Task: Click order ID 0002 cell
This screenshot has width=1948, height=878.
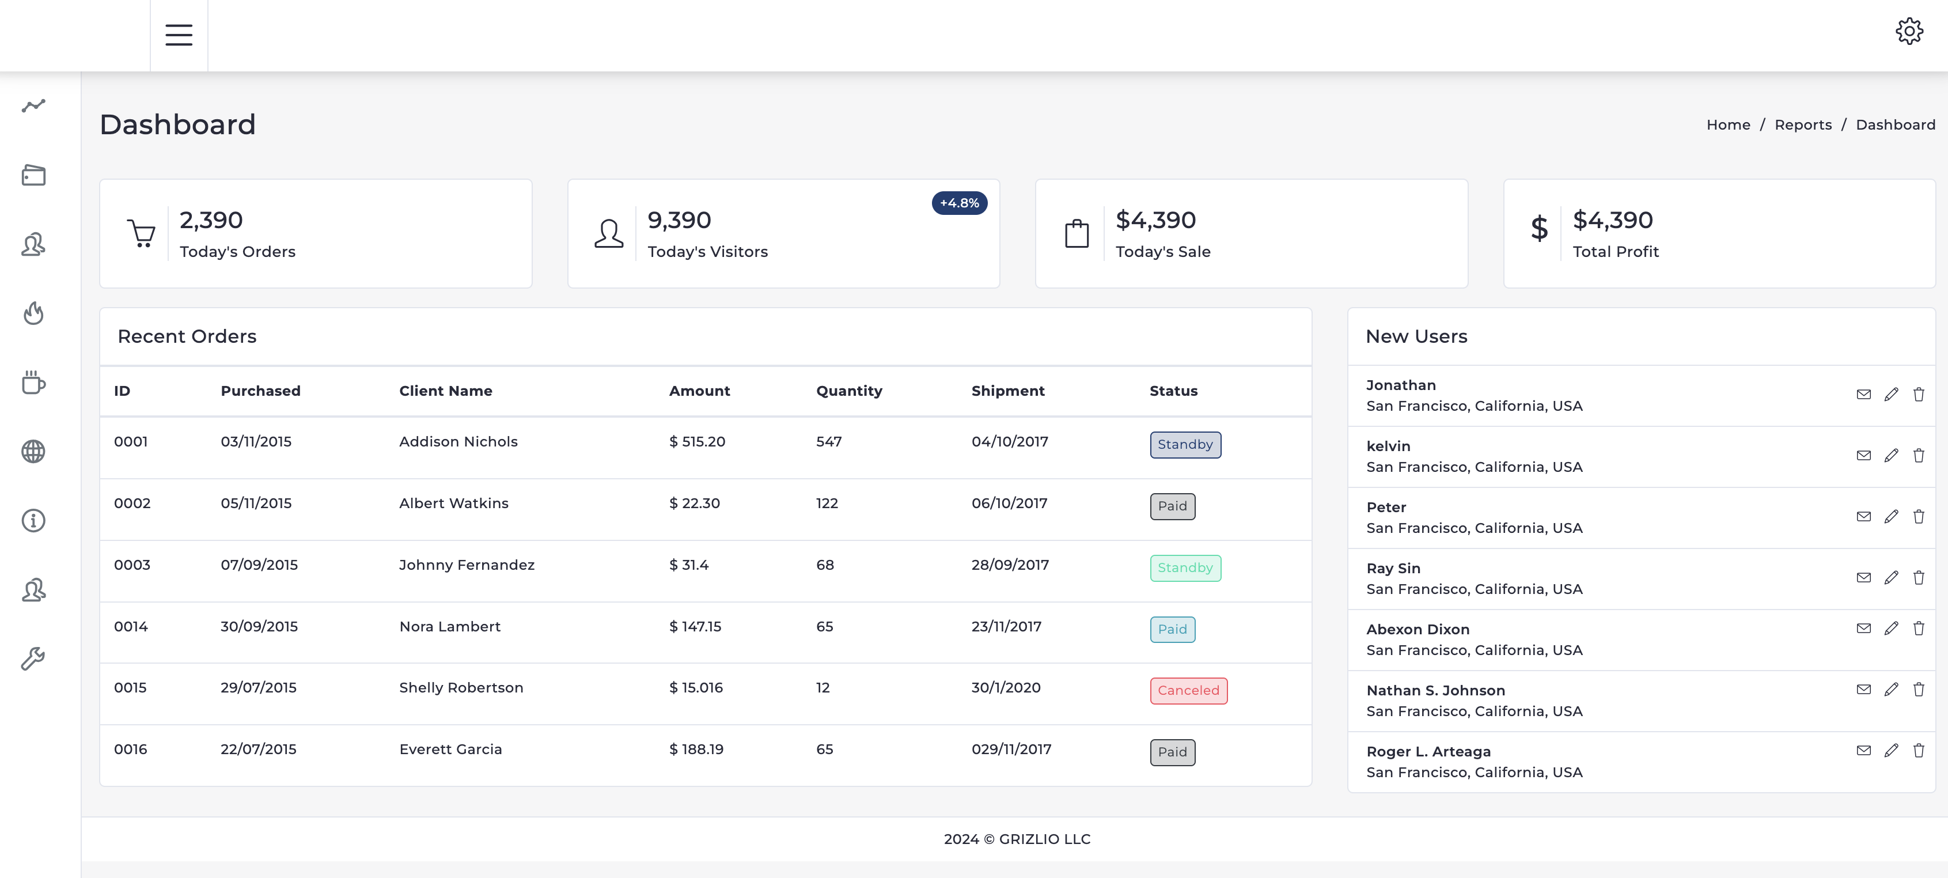Action: [131, 504]
